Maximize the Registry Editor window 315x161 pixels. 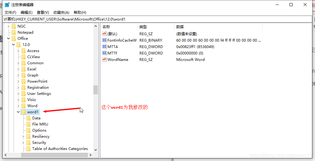(291, 5)
